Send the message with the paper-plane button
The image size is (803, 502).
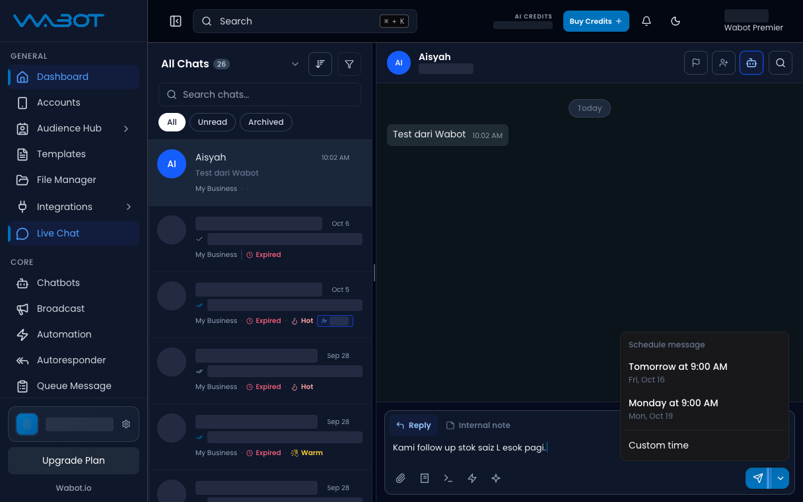(758, 478)
